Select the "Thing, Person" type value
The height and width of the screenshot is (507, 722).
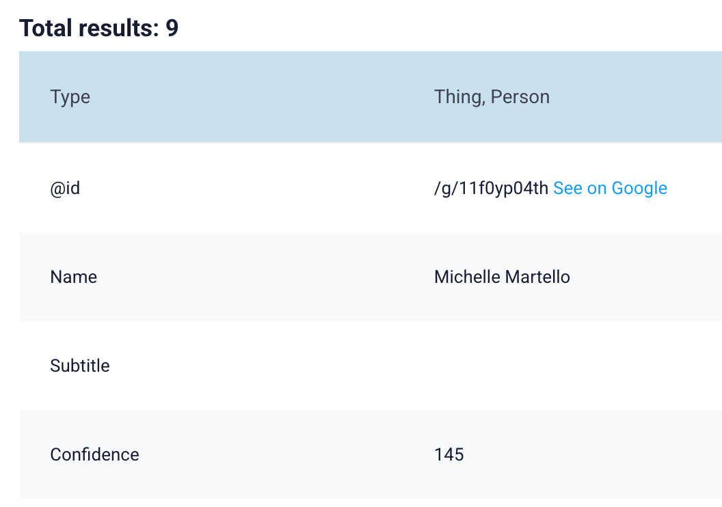coord(492,97)
